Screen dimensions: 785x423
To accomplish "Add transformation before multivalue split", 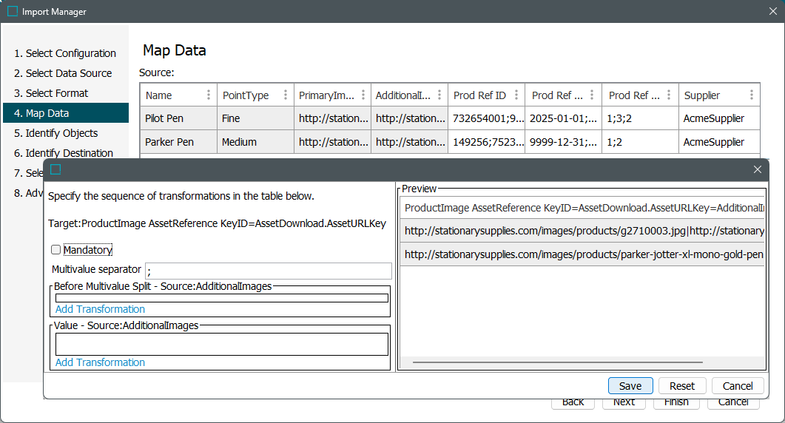I will (x=100, y=309).
